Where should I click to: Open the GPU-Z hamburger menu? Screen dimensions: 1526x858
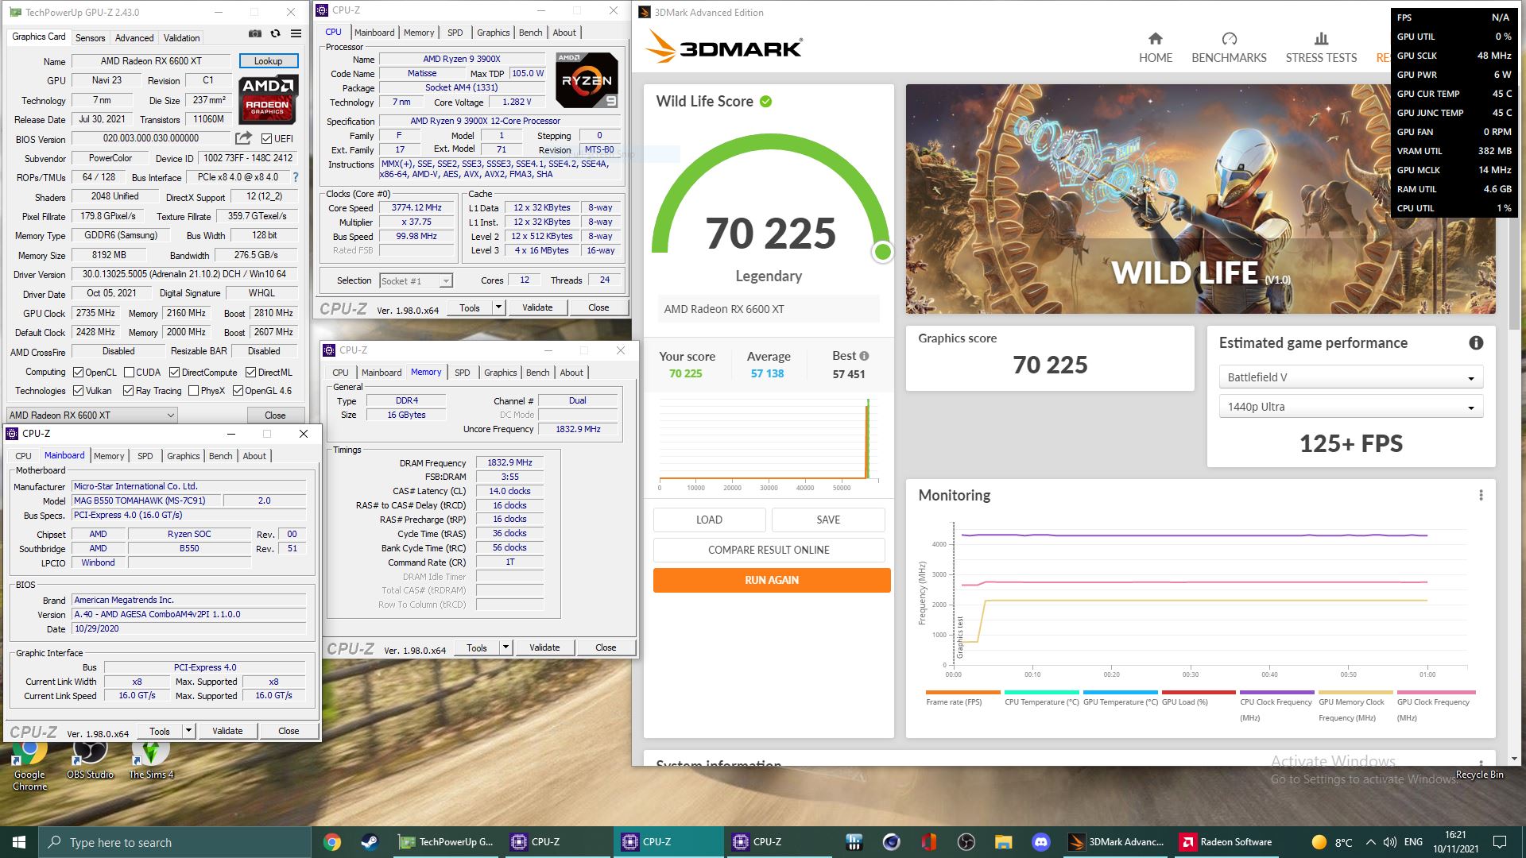coord(296,34)
